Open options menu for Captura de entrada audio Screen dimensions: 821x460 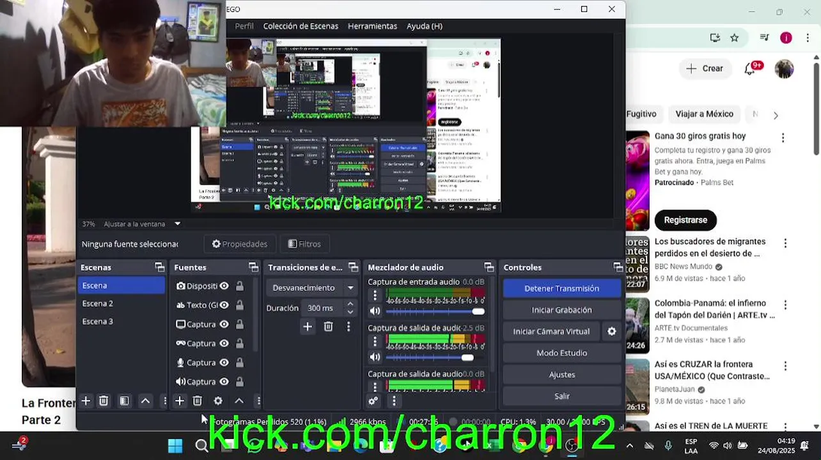(x=375, y=295)
